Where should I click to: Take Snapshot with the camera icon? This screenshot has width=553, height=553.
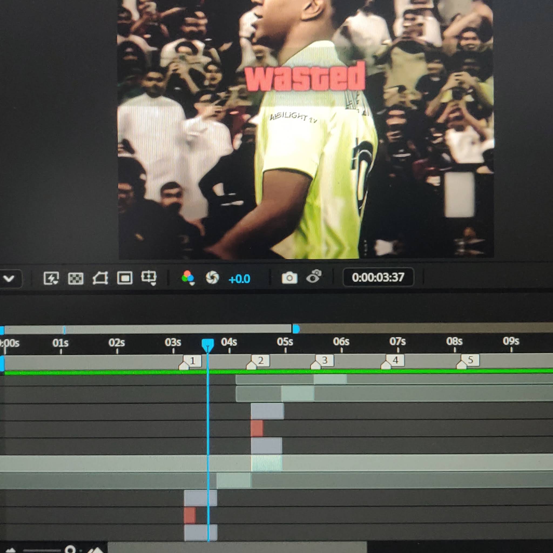point(289,278)
